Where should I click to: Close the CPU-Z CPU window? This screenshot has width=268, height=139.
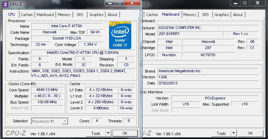[132, 3]
